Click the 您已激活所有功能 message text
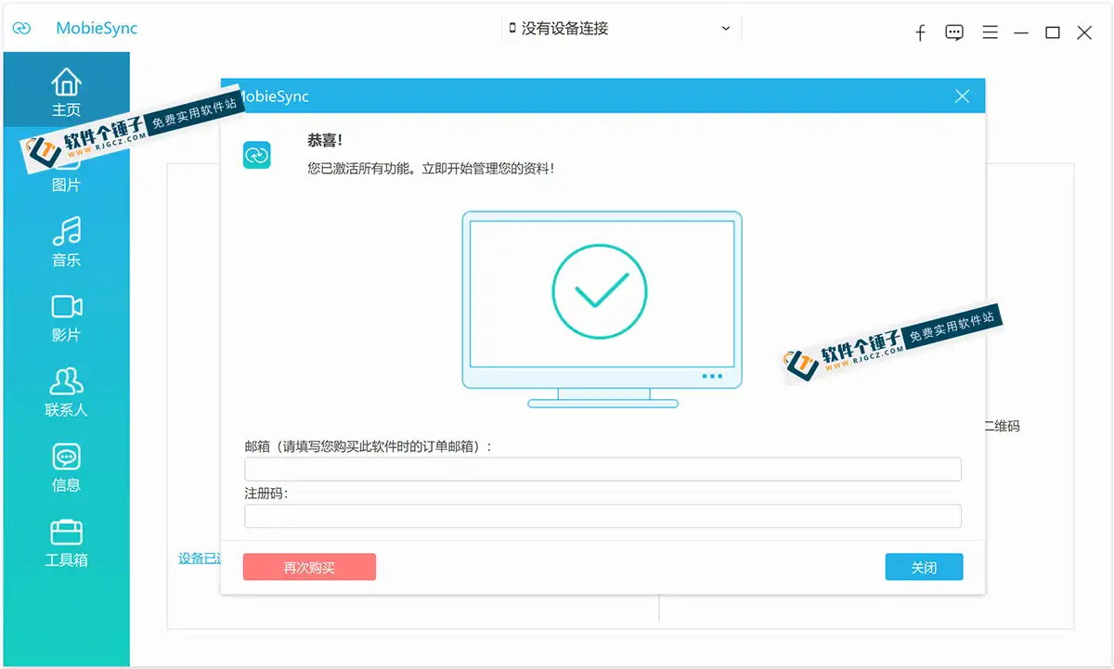1114x669 pixels. [431, 169]
